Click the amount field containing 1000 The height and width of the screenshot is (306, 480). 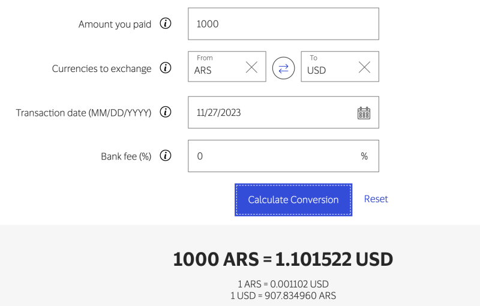283,24
